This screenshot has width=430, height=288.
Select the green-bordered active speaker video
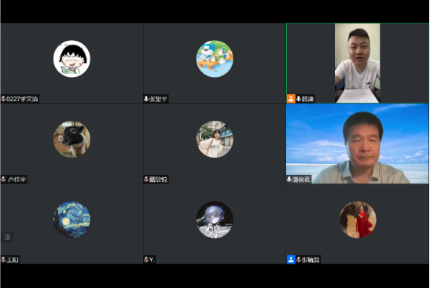(x=358, y=63)
